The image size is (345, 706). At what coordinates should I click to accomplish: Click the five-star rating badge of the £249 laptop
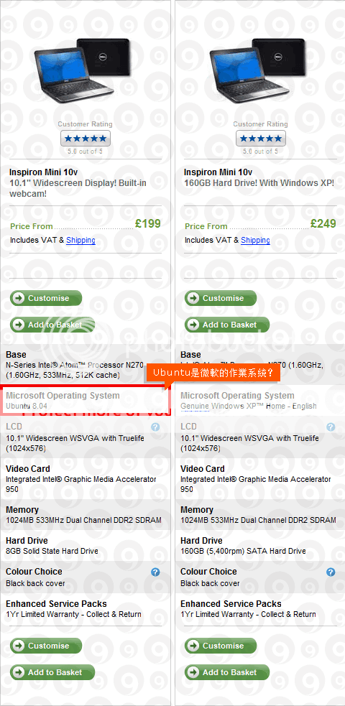(x=261, y=138)
